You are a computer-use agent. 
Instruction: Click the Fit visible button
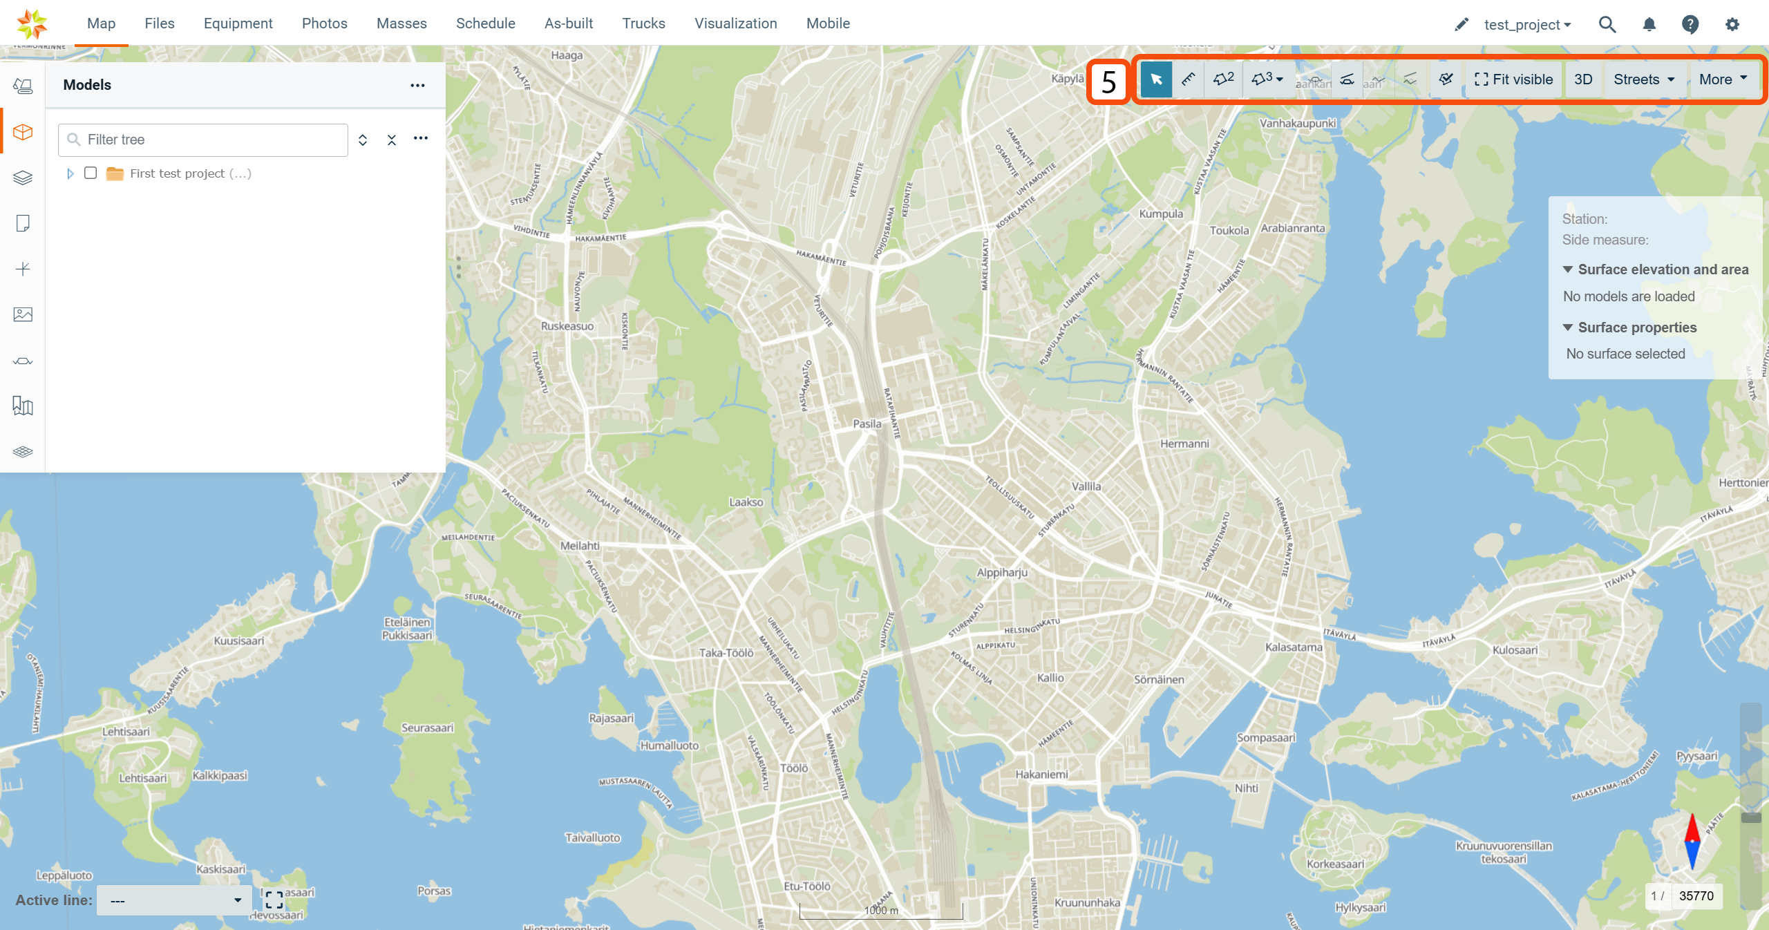point(1513,79)
